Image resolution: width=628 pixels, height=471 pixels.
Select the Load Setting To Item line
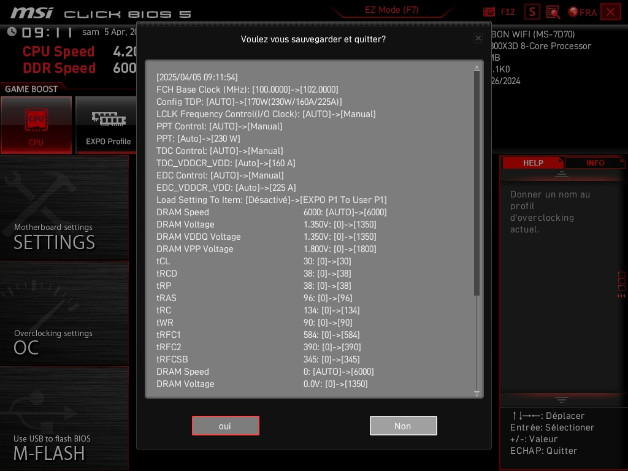click(x=272, y=200)
